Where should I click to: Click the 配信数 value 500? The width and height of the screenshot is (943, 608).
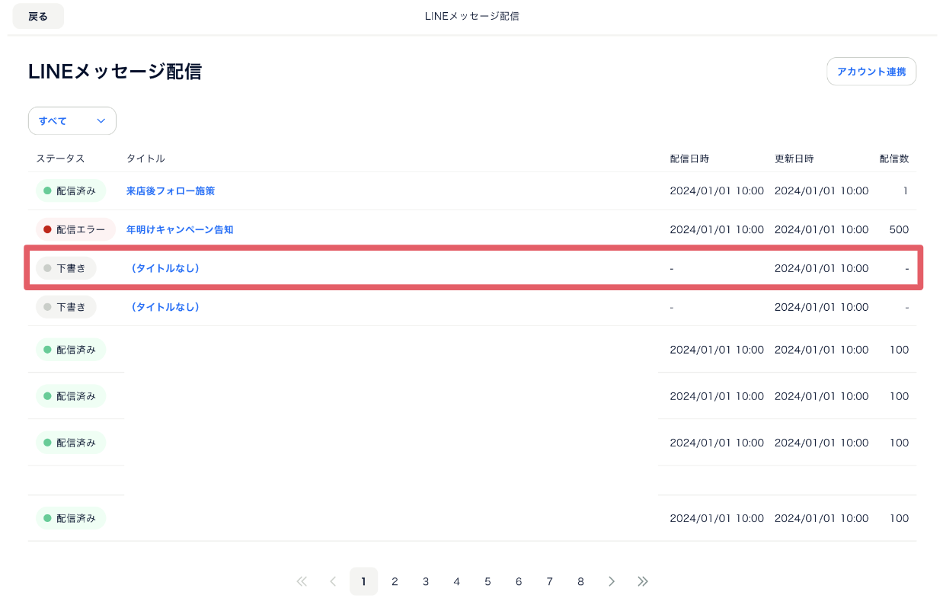(899, 229)
